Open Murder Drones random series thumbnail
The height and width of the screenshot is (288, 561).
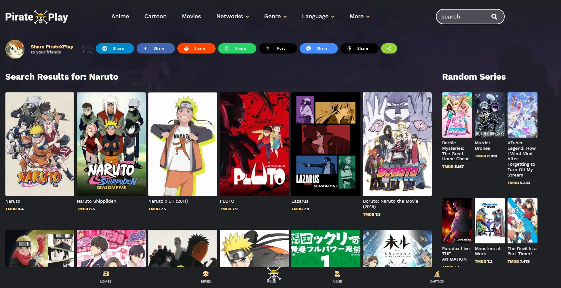click(x=490, y=115)
